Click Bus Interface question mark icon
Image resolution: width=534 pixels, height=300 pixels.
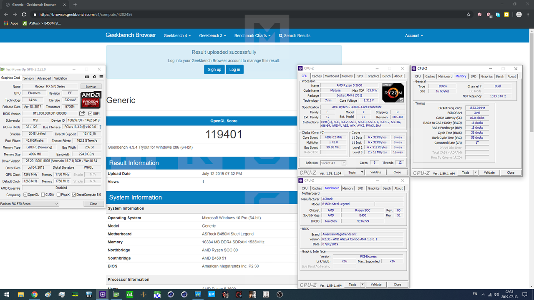100,127
